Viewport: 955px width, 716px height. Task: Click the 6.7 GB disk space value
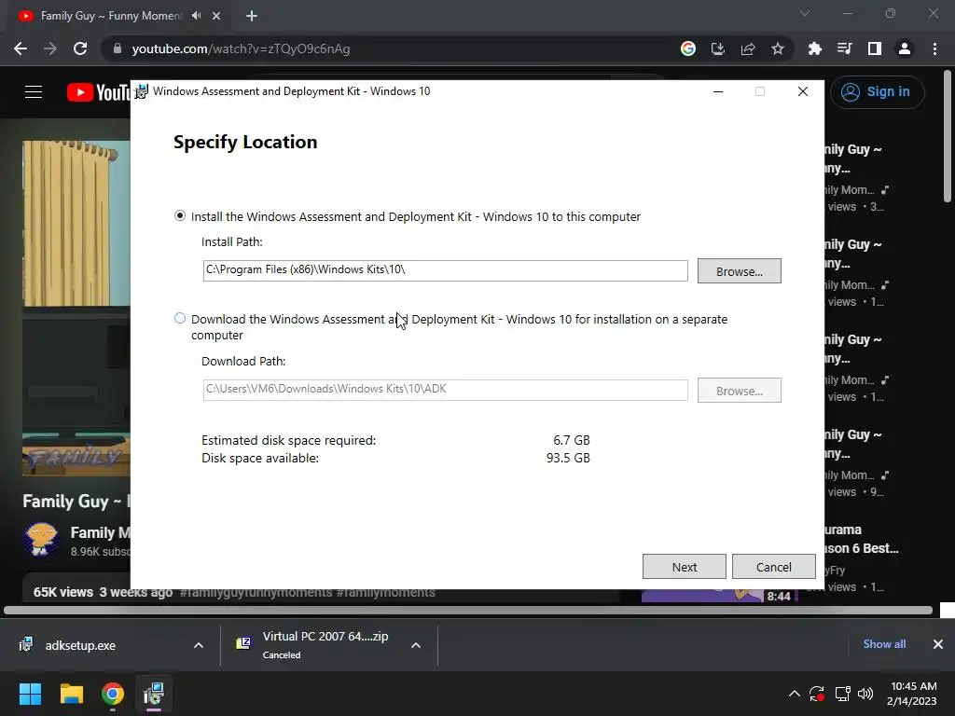click(572, 440)
